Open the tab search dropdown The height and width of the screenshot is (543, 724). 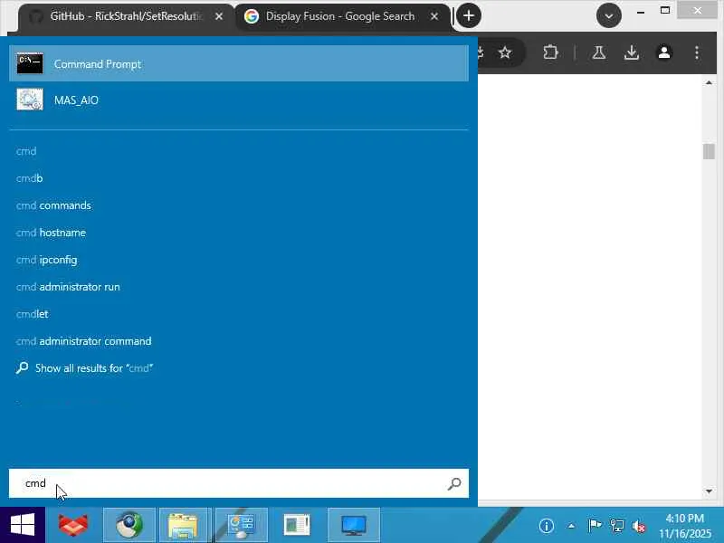point(608,15)
